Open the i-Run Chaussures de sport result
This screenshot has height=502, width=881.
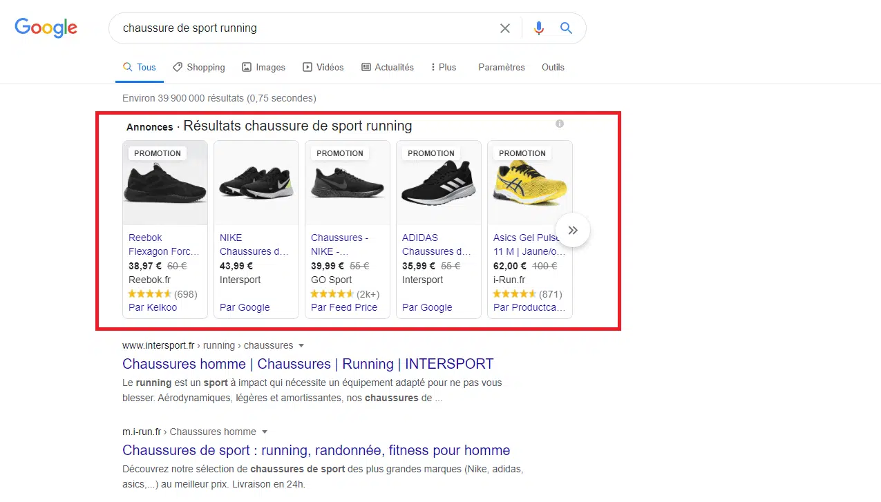pos(316,450)
